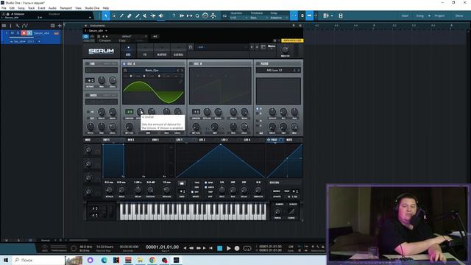Image resolution: width=471 pixels, height=265 pixels.
Task: Open the Transport menu
Action: coord(65,8)
